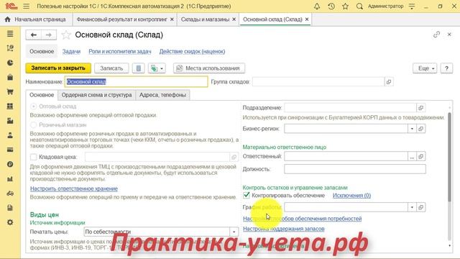Go to Начальная страница home icon
Image resolution: width=460 pixels, height=259 pixels.
(x=8, y=19)
